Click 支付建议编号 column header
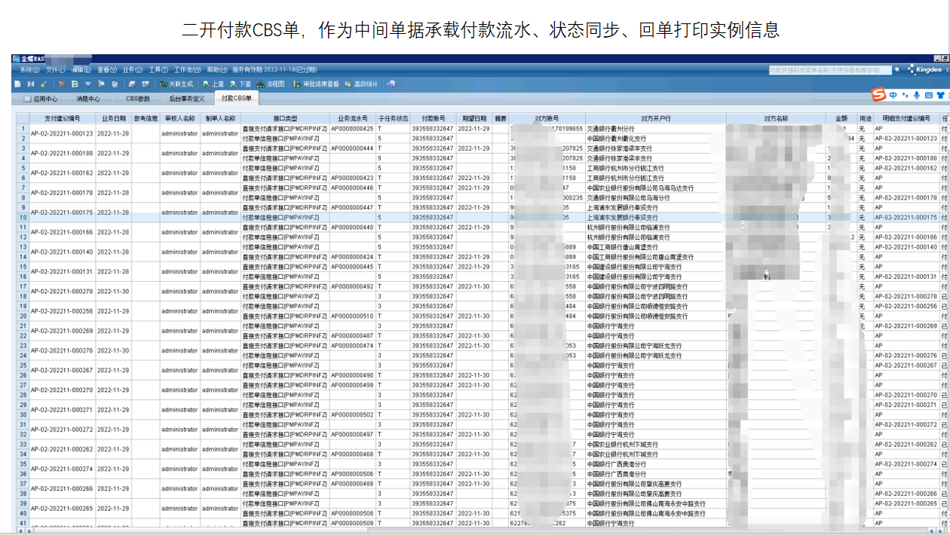The image size is (950, 535). 62,119
